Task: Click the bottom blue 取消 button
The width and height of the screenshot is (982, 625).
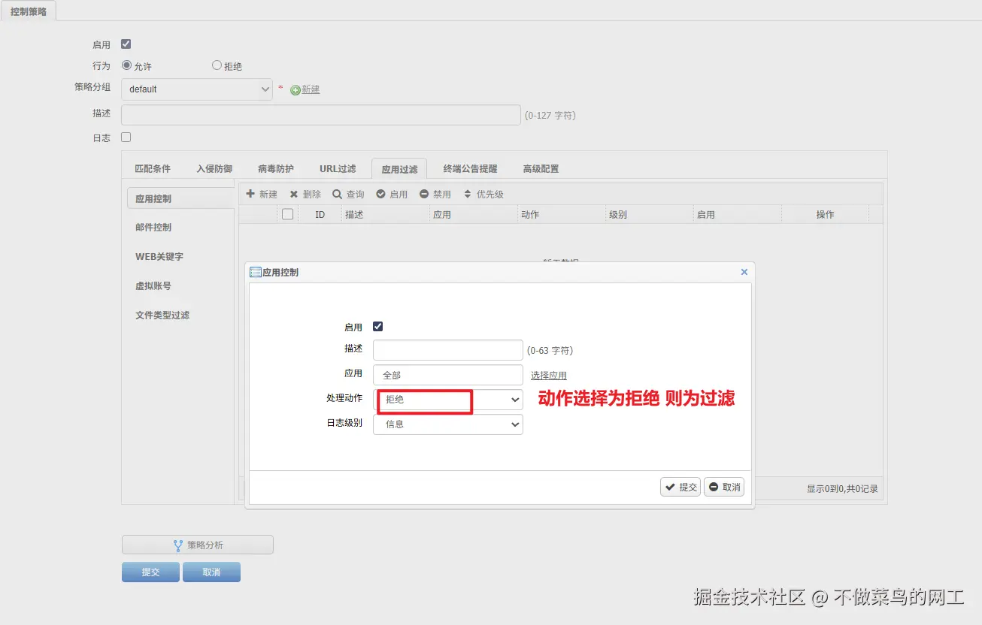Action: 211,572
